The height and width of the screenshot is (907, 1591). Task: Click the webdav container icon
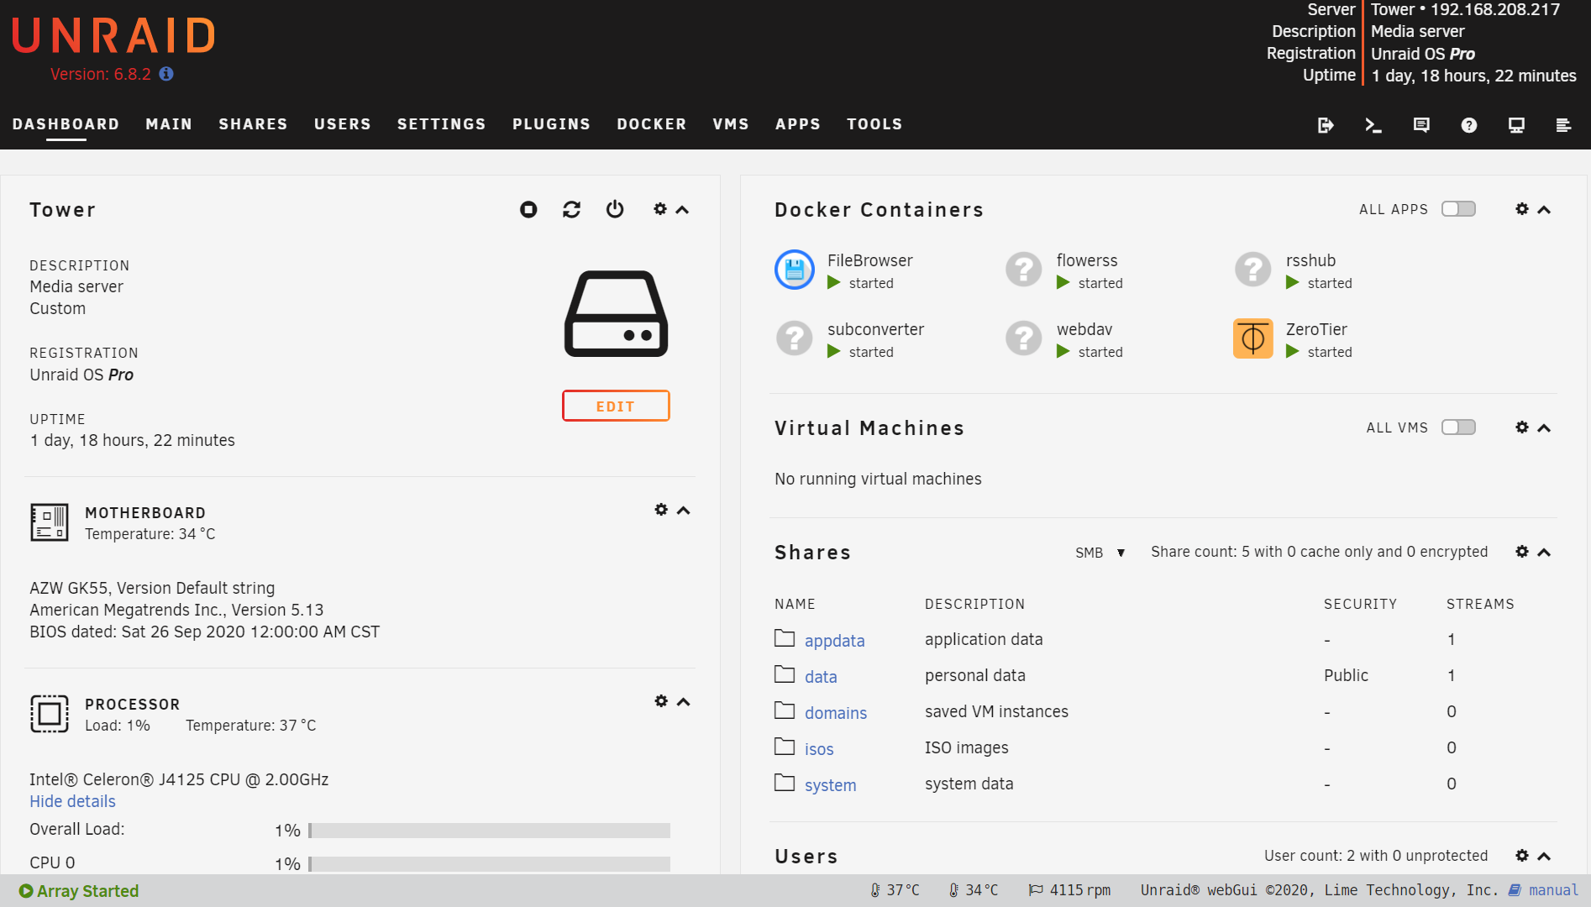click(1024, 338)
